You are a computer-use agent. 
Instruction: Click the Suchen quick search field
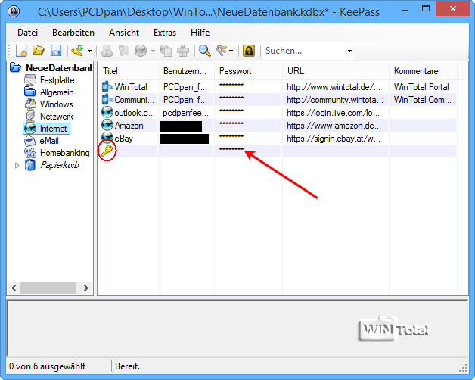click(305, 51)
